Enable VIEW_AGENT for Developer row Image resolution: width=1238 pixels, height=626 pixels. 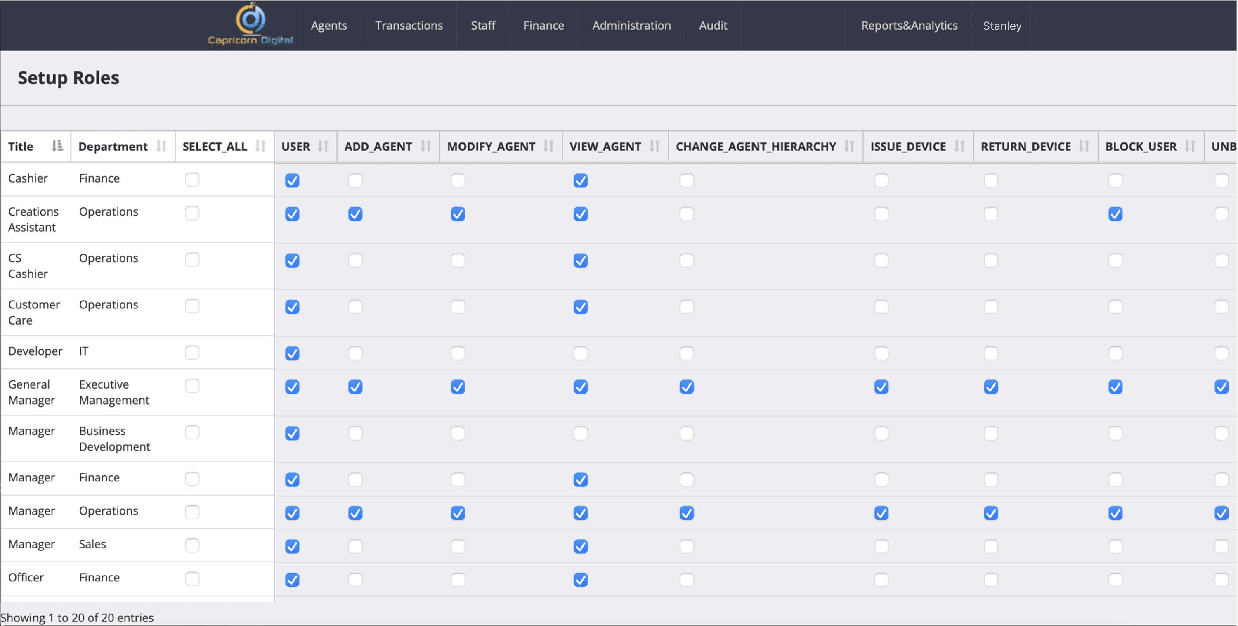coord(581,353)
